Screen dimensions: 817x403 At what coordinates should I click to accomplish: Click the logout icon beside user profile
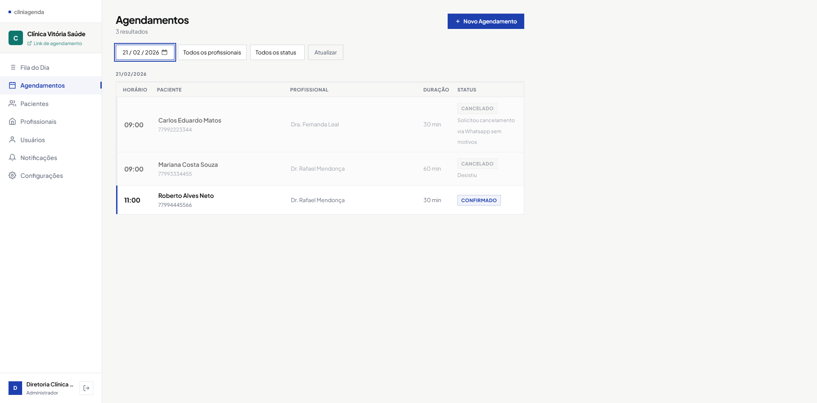pos(86,388)
